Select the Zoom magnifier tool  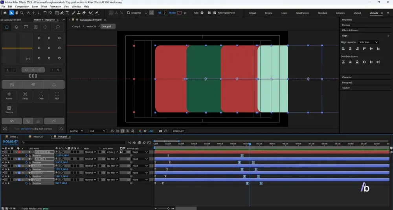[22, 13]
